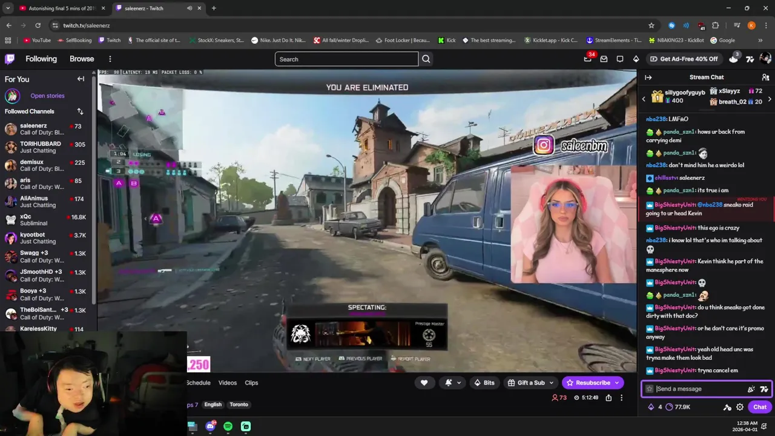Open the user avatar account menu

765,58
